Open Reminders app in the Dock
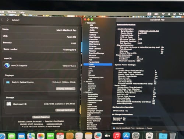Viewport: 184px width, 139px height. pyautogui.click(x=79, y=136)
